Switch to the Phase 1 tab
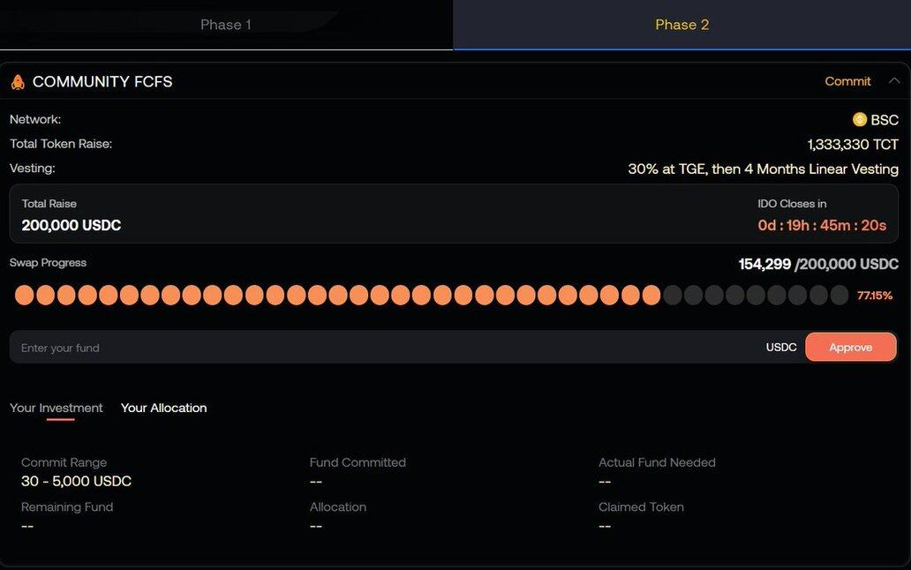This screenshot has height=570, width=911. pos(226,25)
